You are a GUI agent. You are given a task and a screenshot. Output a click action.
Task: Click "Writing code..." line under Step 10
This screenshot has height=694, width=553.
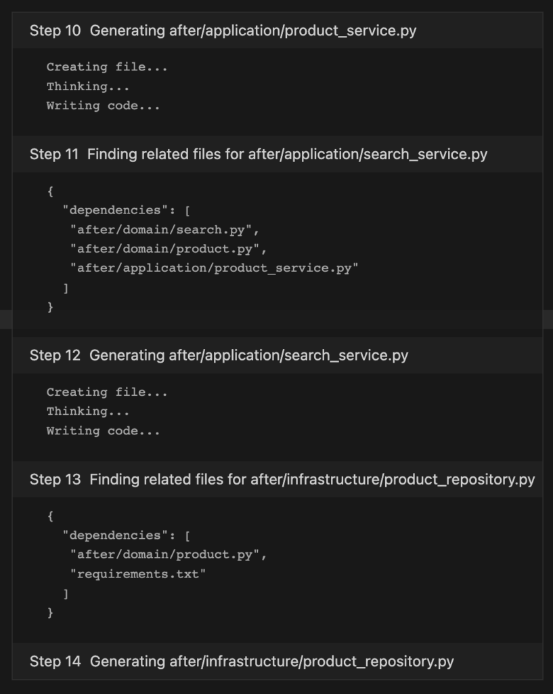point(104,106)
